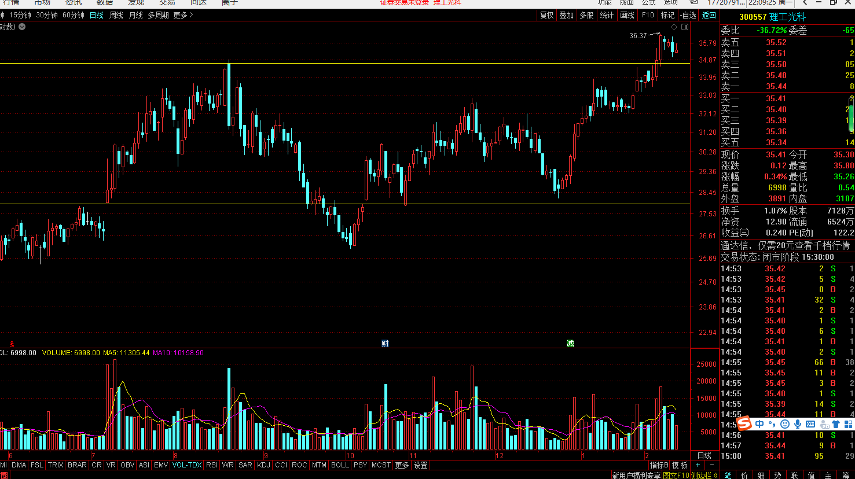Switch to 15分钟 period
Viewport: 855px width, 479px height.
20,15
